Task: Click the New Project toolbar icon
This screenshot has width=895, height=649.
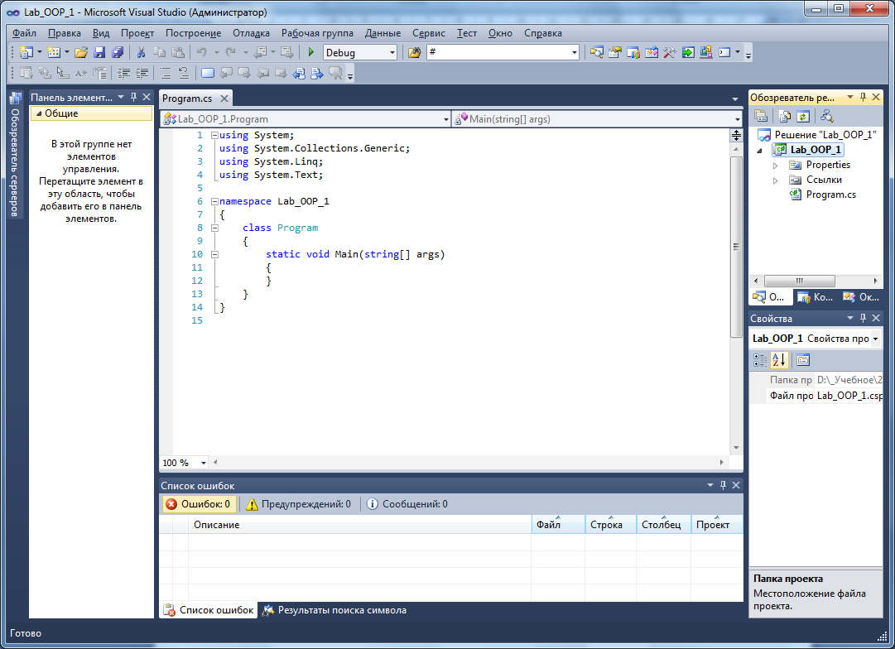Action: click(x=26, y=52)
